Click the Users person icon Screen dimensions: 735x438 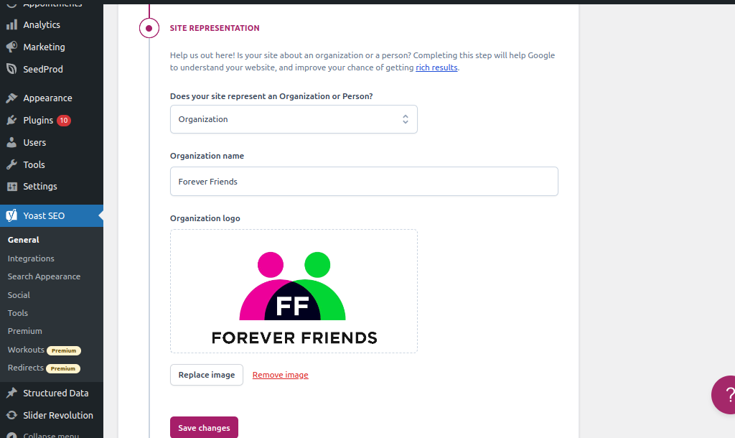11,142
